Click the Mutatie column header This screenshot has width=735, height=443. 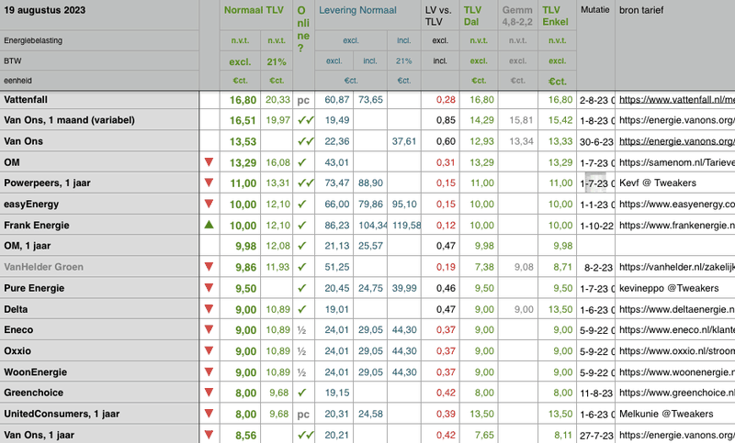(595, 10)
